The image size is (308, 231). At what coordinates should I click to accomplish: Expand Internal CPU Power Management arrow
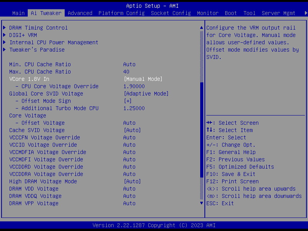pyautogui.click(x=5, y=42)
